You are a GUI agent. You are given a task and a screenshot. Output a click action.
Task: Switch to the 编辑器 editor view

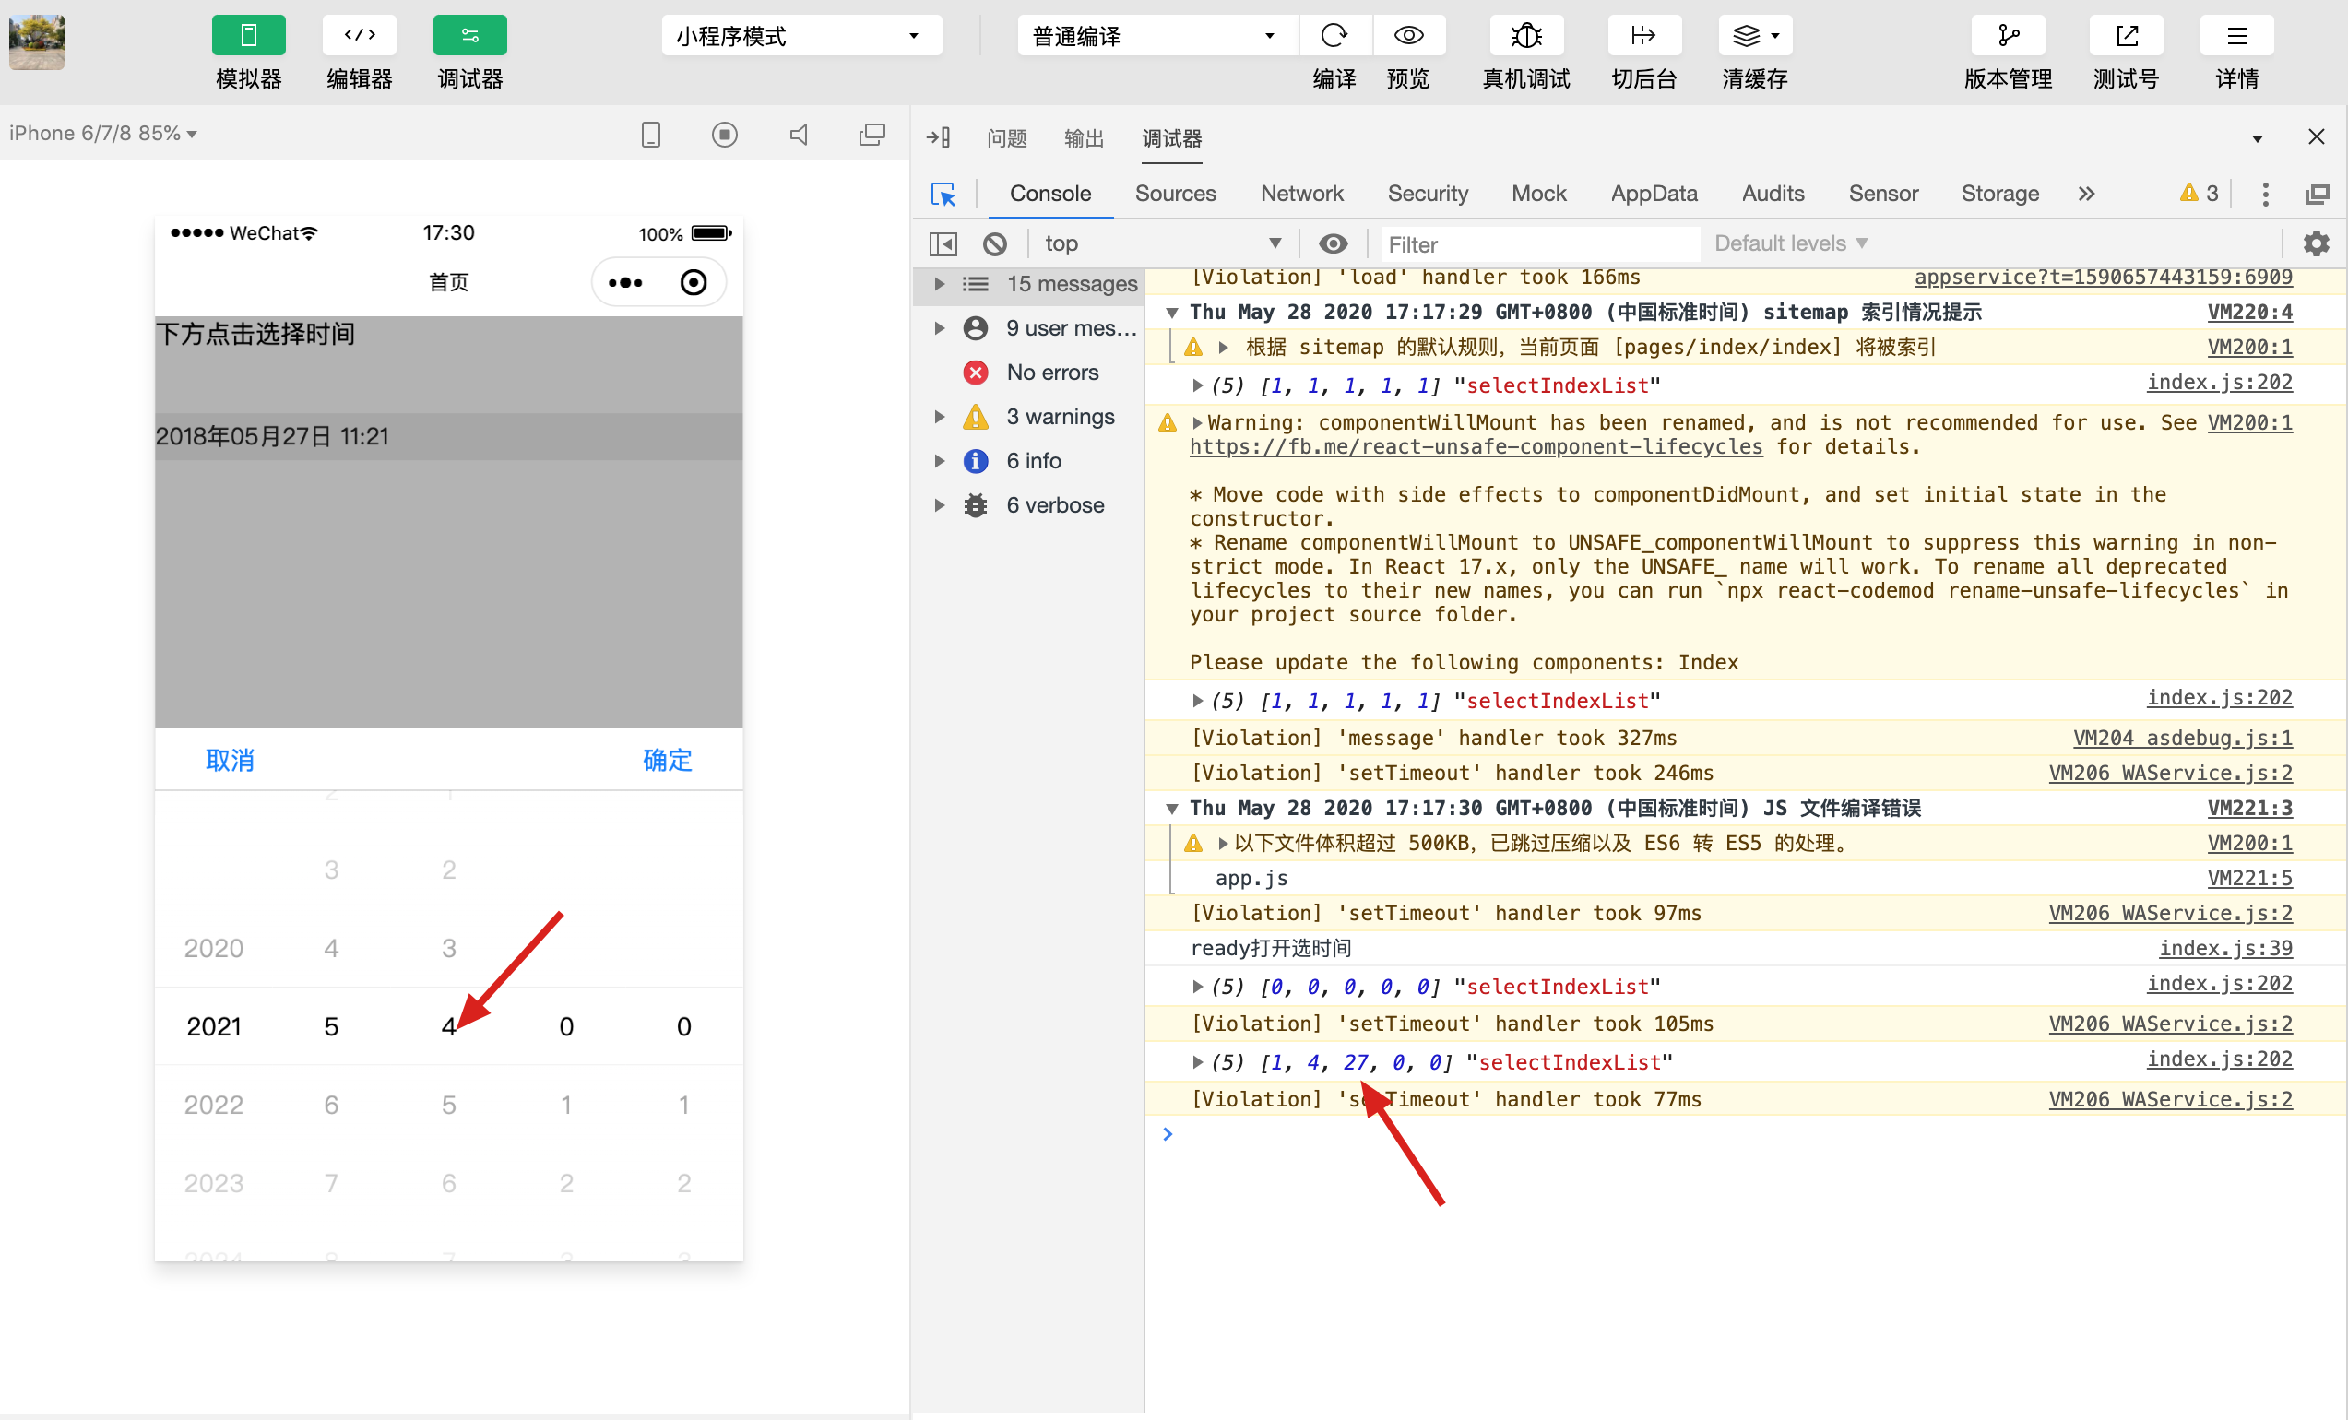click(x=359, y=35)
